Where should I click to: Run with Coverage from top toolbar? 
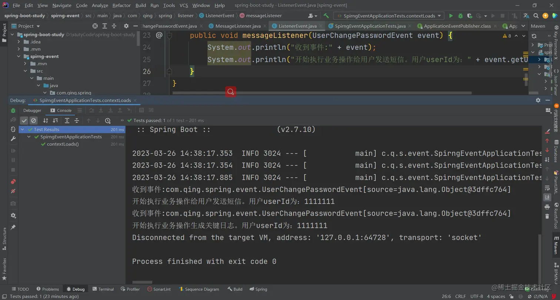(470, 16)
